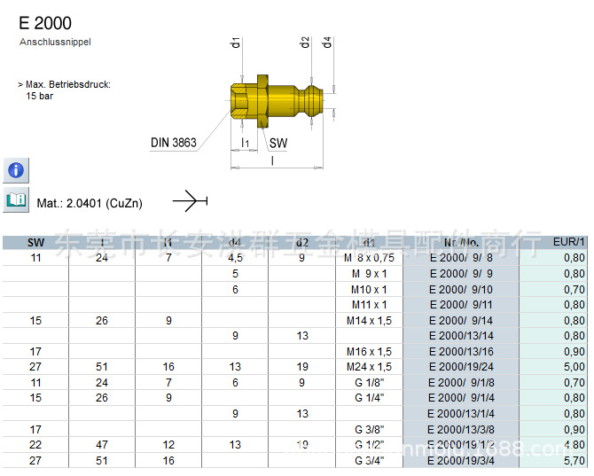Click thread size G 1/8"
This screenshot has height=476, width=594.
pos(369,383)
